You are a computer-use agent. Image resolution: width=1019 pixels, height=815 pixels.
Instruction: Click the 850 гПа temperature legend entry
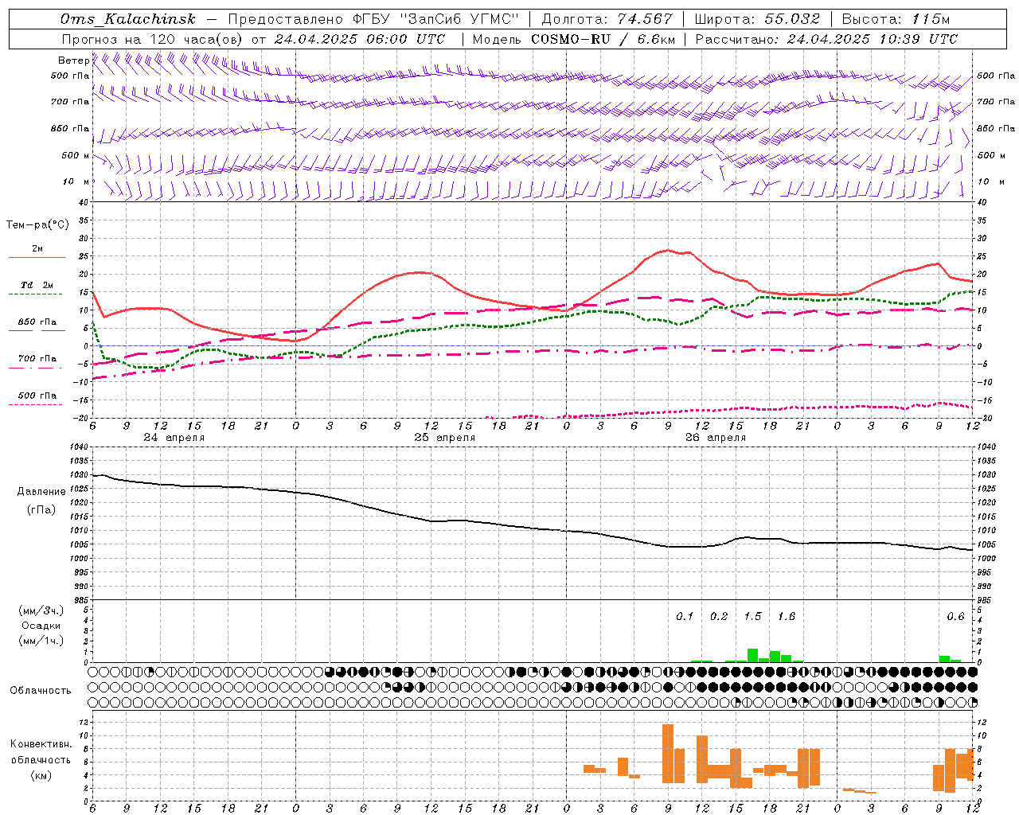tap(37, 322)
